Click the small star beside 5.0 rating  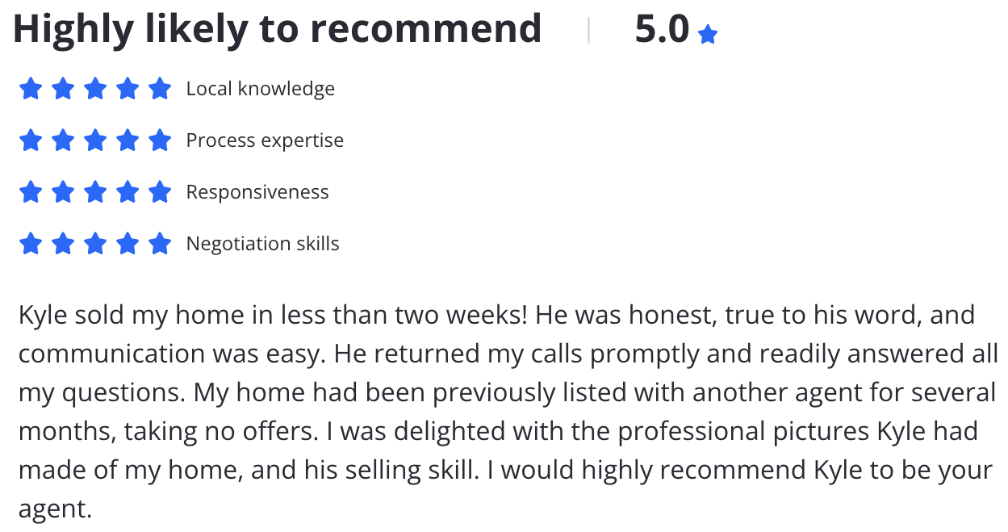pos(708,35)
